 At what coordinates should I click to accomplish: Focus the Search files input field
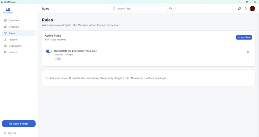pyautogui.click(x=143, y=9)
